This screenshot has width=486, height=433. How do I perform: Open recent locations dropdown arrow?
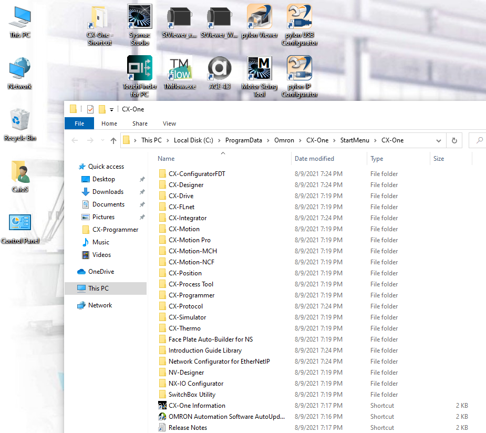pyautogui.click(x=102, y=140)
